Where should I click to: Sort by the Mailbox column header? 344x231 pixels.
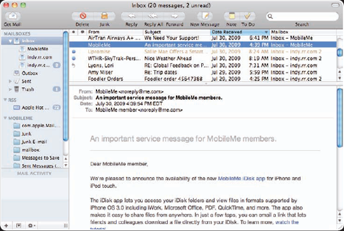pyautogui.click(x=303, y=32)
